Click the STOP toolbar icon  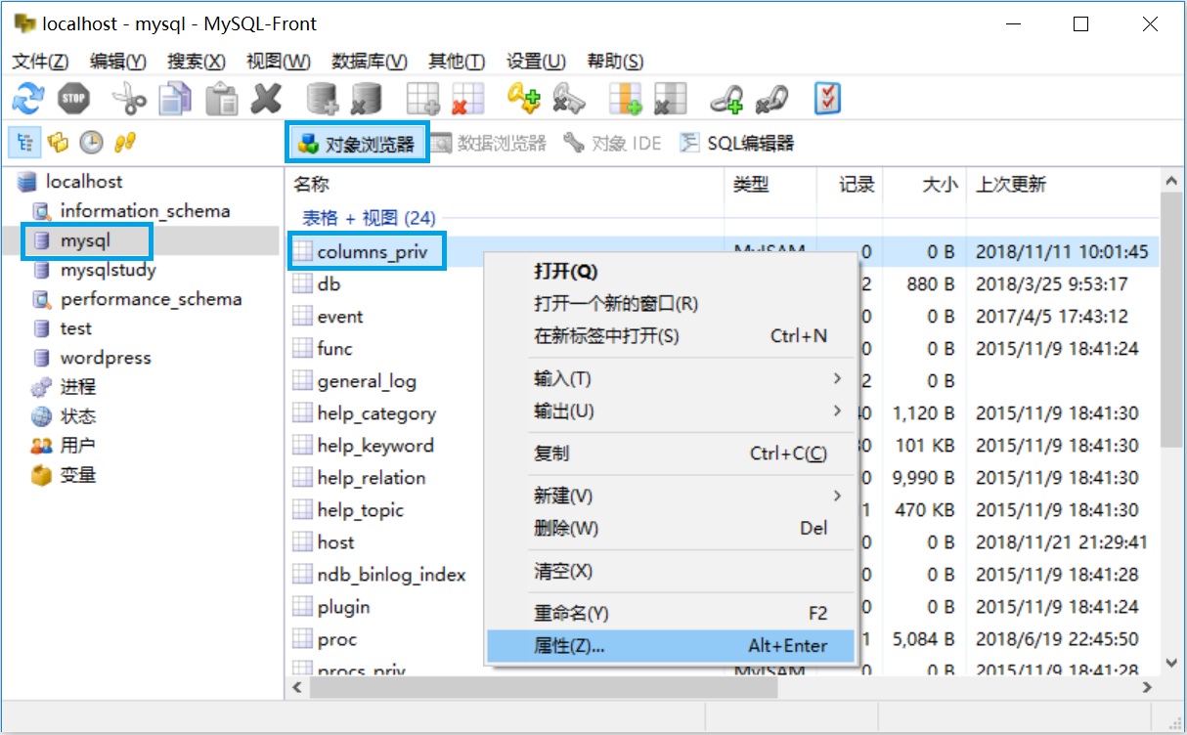[73, 98]
